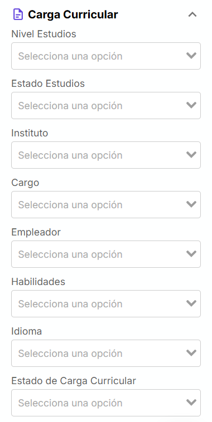Click the Carga Curricular document icon
The height and width of the screenshot is (422, 212).
(x=18, y=14)
